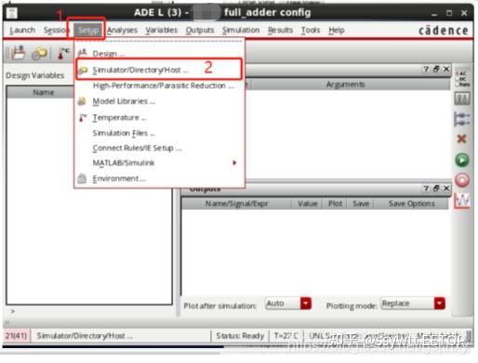Click the setup outputs sidebar icon
Image resolution: width=478 pixels, height=363 pixels.
pyautogui.click(x=462, y=120)
